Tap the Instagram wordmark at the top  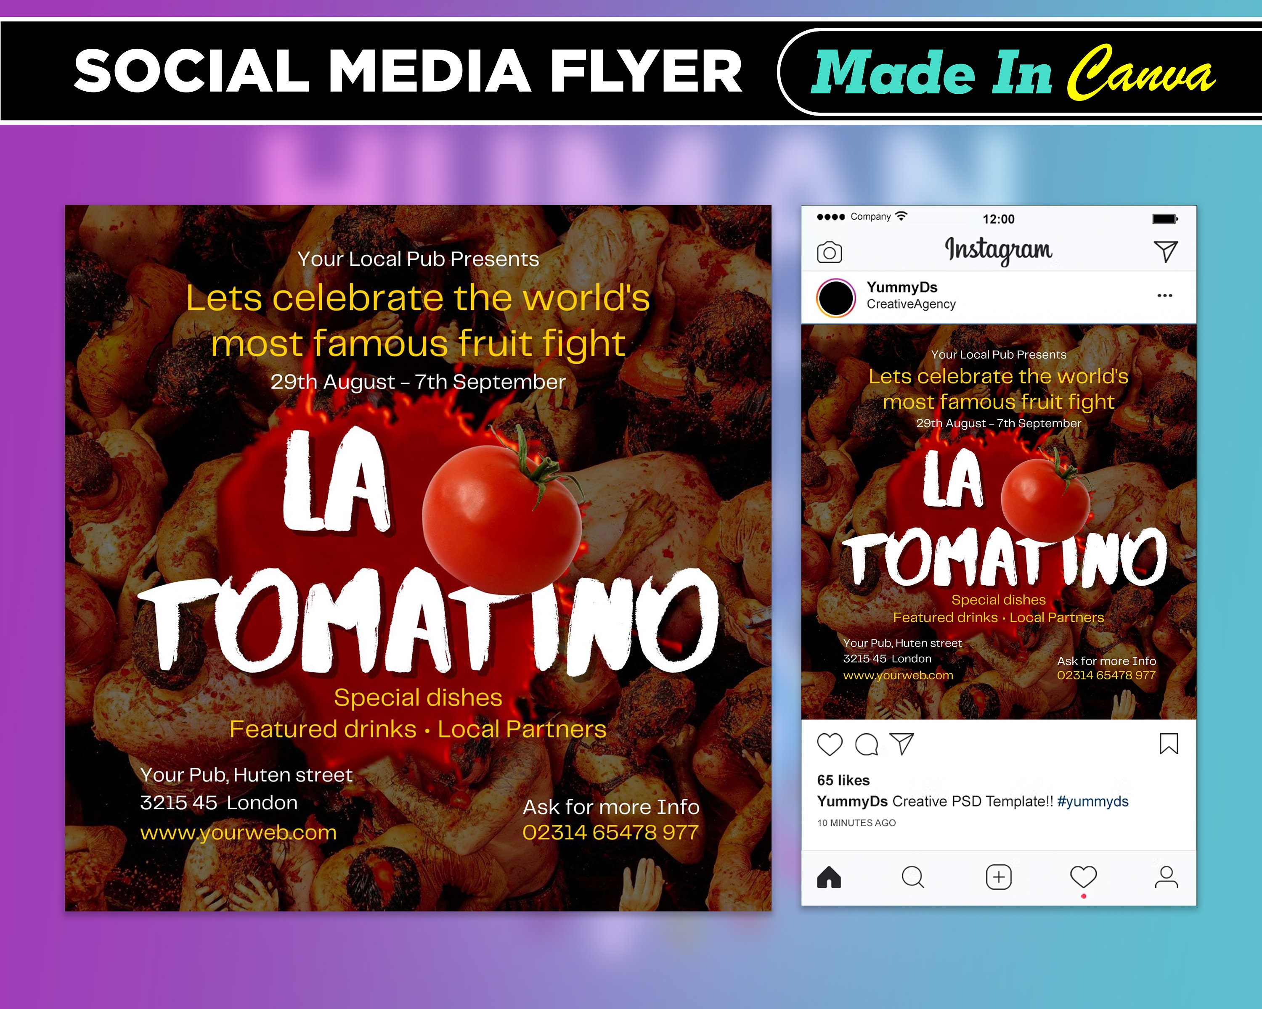click(1000, 250)
